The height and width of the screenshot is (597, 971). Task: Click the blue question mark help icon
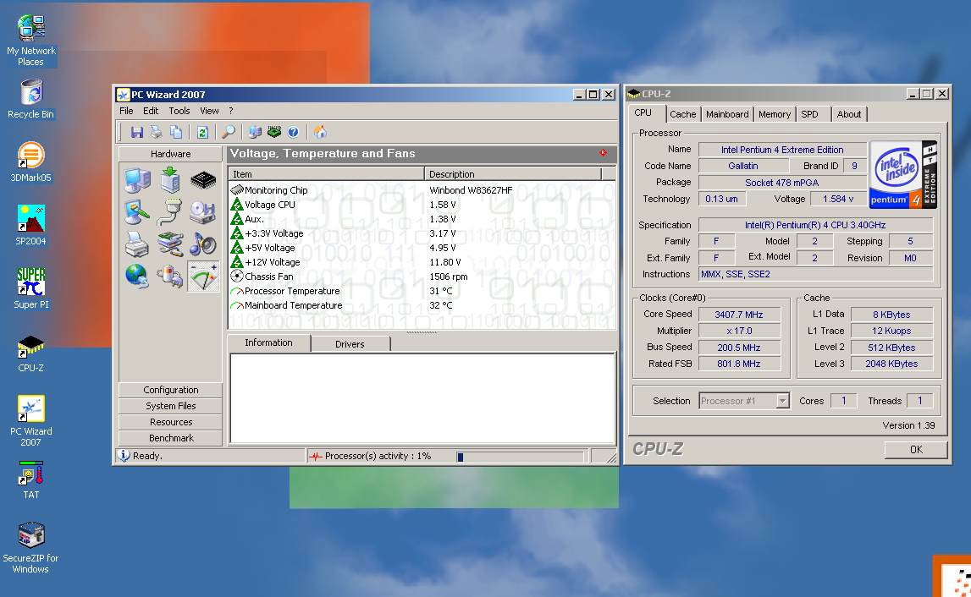pyautogui.click(x=293, y=132)
